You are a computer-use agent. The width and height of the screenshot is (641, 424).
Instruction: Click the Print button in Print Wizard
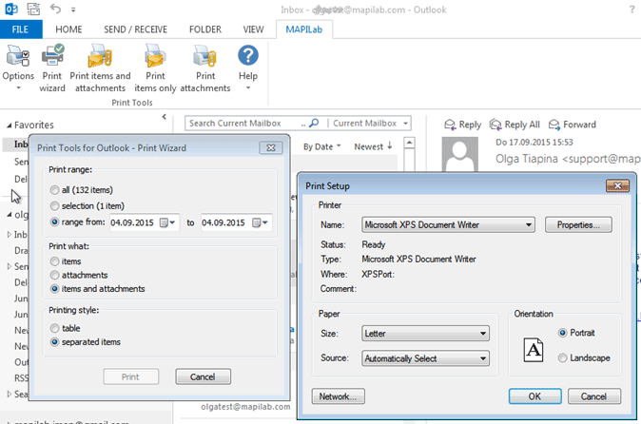click(131, 376)
